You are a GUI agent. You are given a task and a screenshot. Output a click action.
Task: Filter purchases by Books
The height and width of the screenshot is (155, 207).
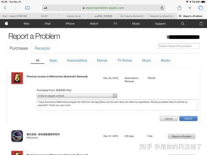click(x=166, y=61)
